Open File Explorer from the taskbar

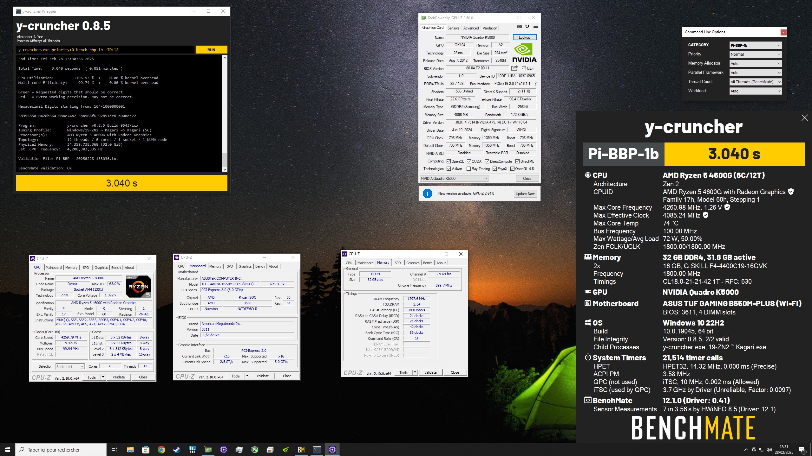click(130, 450)
